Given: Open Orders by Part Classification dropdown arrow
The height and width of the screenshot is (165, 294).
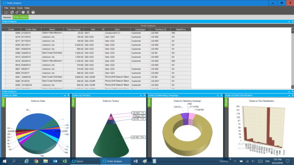Looking at the screenshot, I should pos(289,96).
